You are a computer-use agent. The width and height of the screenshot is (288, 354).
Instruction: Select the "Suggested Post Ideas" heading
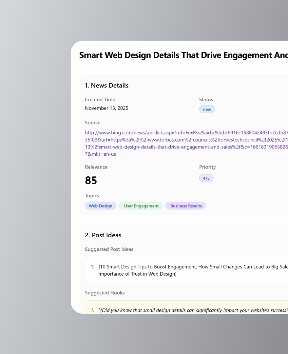pyautogui.click(x=109, y=249)
